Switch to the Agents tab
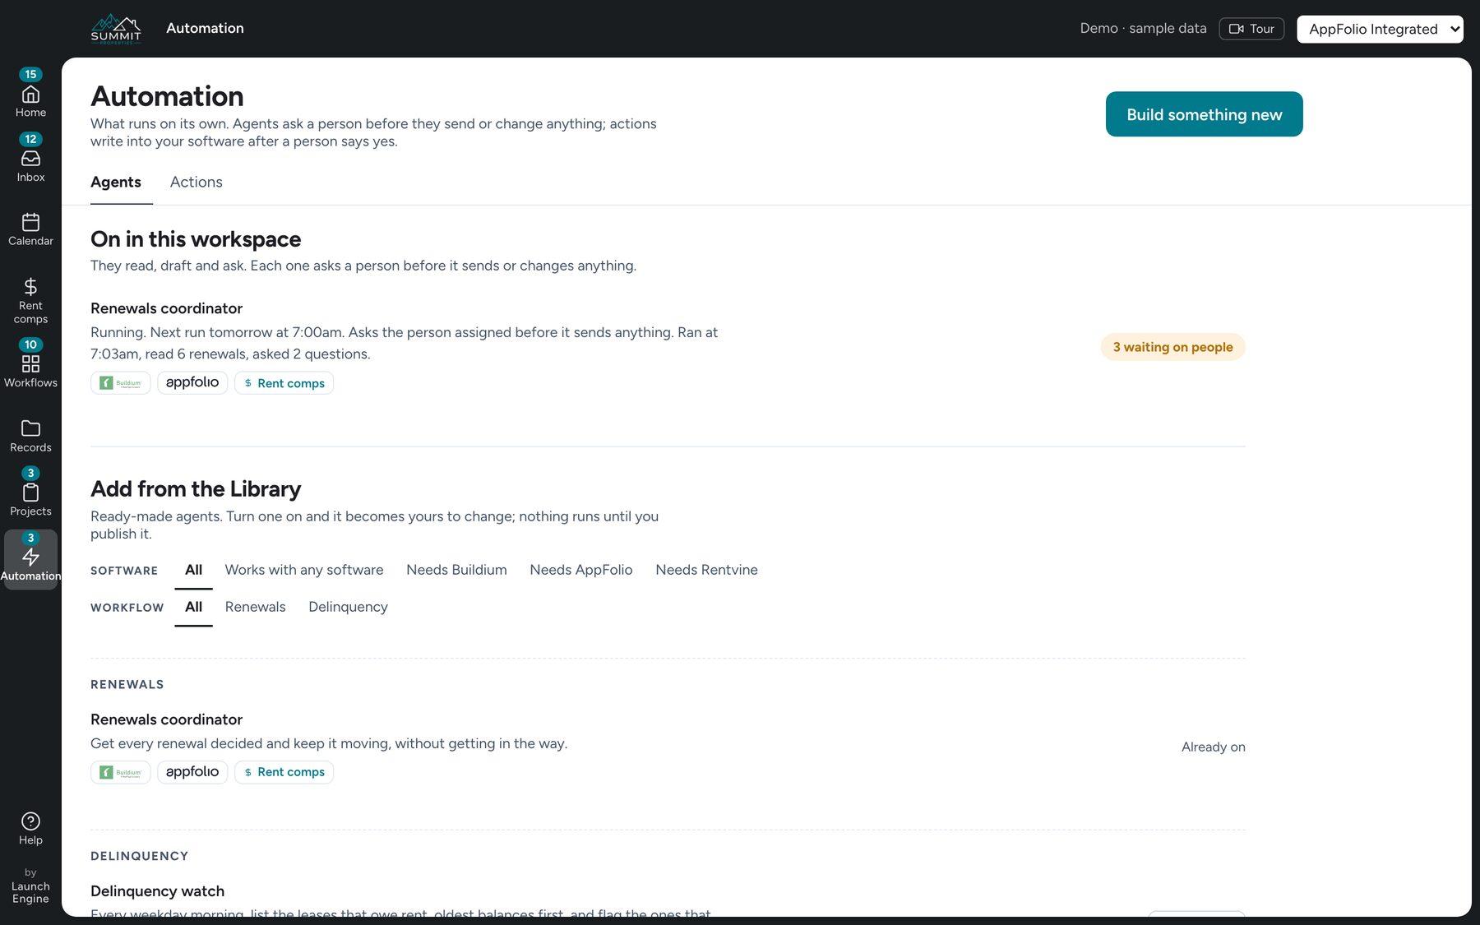Image resolution: width=1480 pixels, height=925 pixels. tap(116, 183)
